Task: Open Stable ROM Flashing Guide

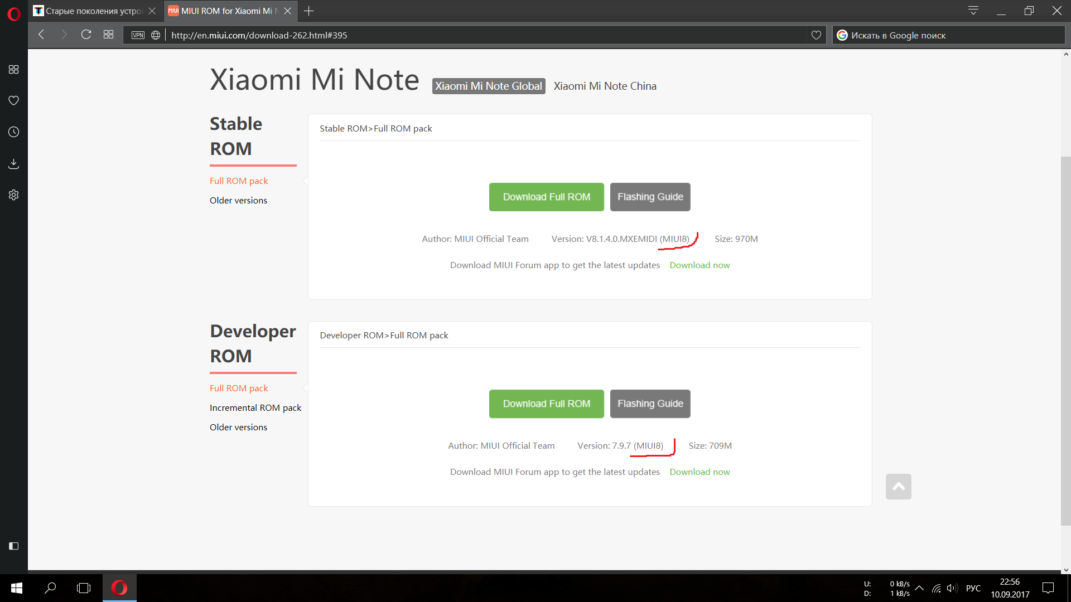Action: [x=650, y=197]
